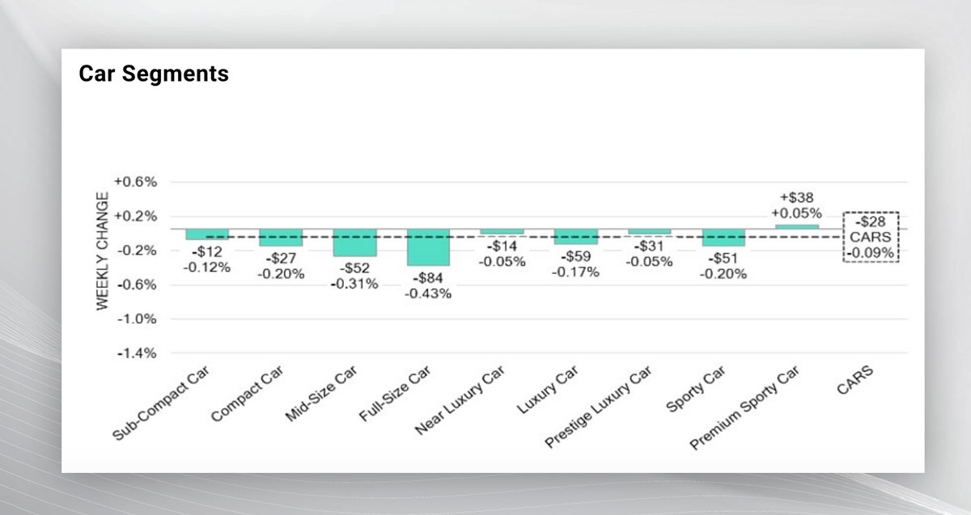The height and width of the screenshot is (515, 971).
Task: Select the Full-Size Car bar
Action: pos(428,247)
